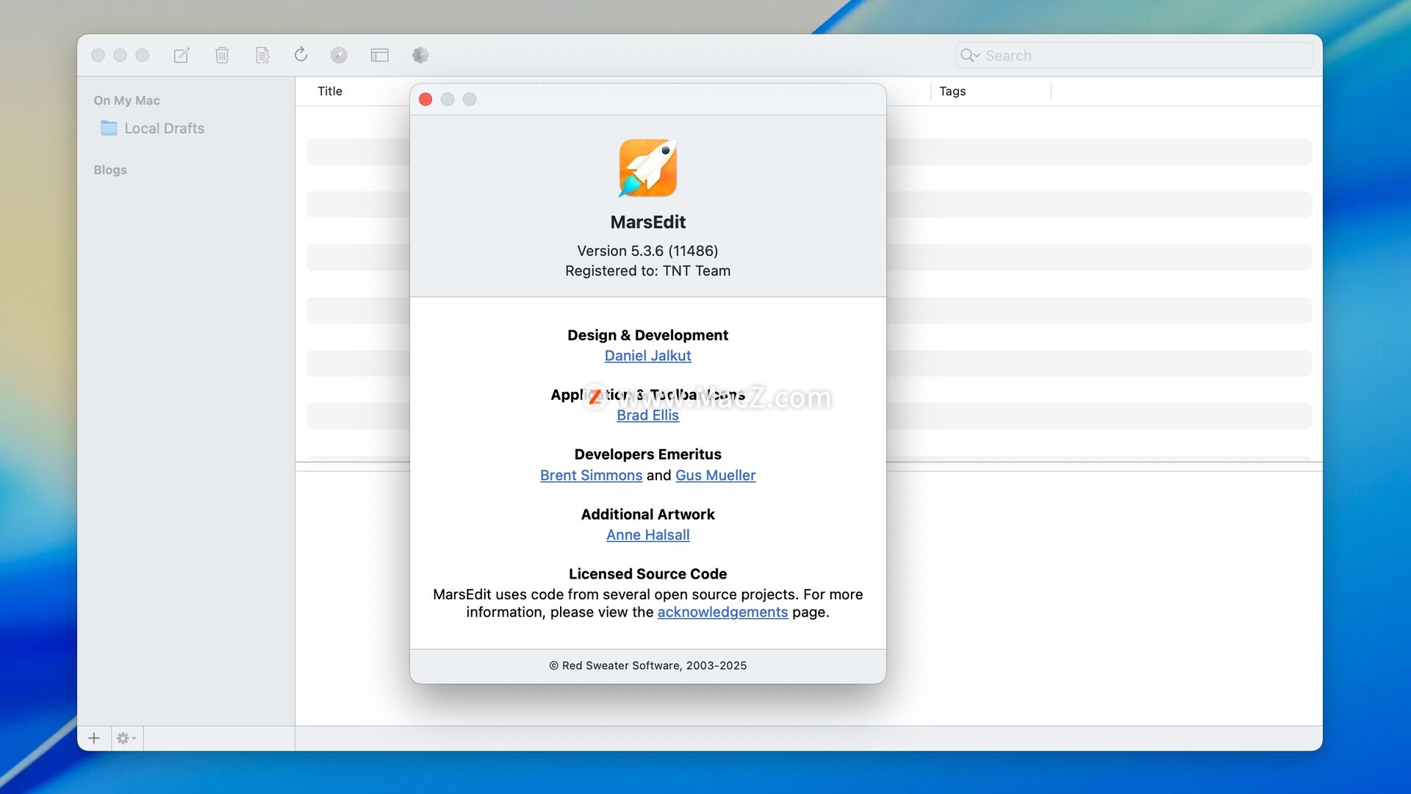The width and height of the screenshot is (1411, 794).
Task: Open the media flower icon
Action: click(x=420, y=55)
